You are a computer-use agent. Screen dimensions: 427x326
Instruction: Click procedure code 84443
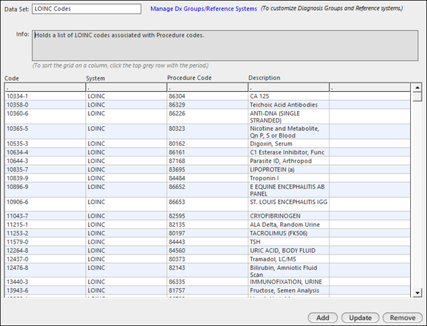207,242
